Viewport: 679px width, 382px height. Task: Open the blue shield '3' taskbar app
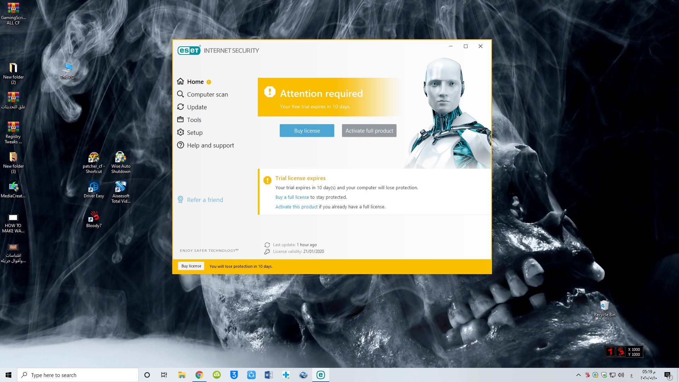pos(234,375)
